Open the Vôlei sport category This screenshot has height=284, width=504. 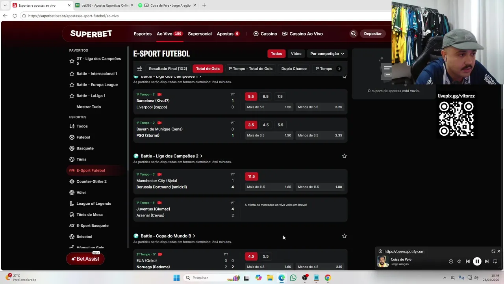point(81,192)
